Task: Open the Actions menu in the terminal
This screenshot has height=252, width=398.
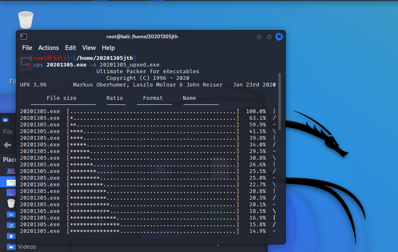Action: (x=49, y=48)
